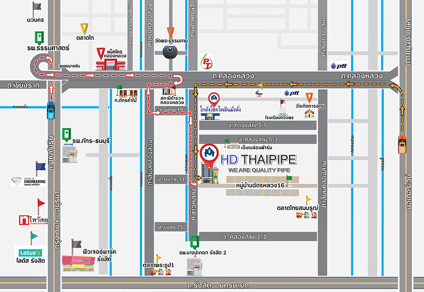Click the Lotus's Rangsit logo

tap(31, 253)
